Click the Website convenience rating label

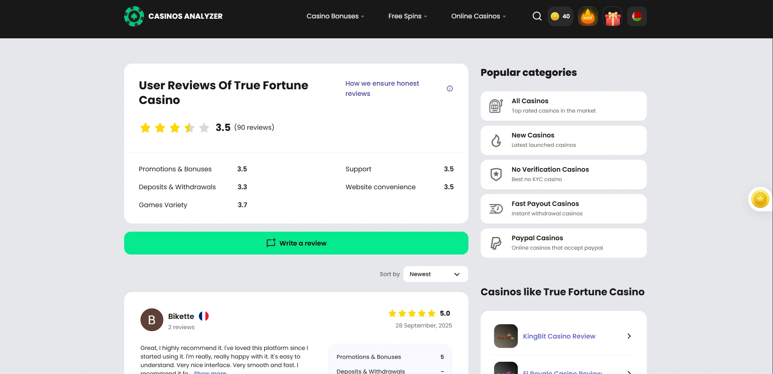(x=381, y=187)
